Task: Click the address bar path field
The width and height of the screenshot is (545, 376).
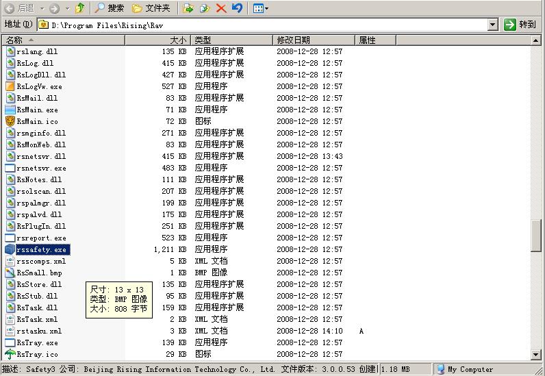Action: click(x=262, y=25)
